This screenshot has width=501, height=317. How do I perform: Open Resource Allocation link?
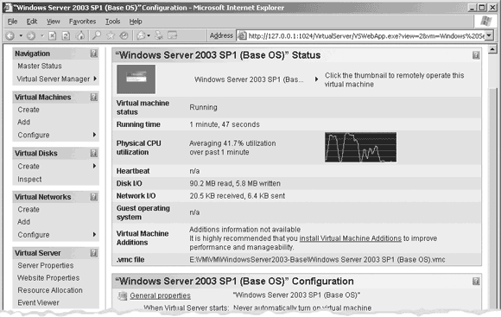pyautogui.click(x=50, y=290)
